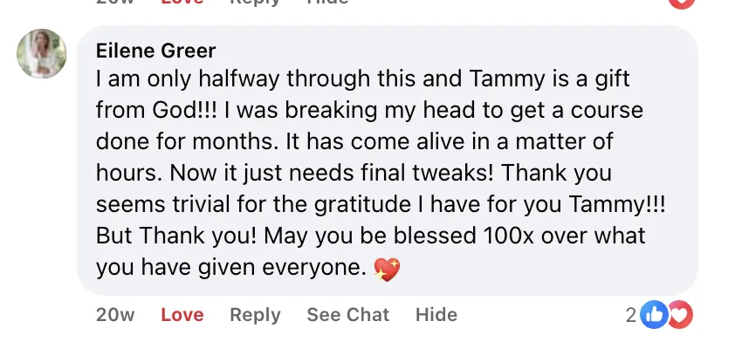
Task: Click the sparkling heart emoji in the comment
Action: pyautogui.click(x=387, y=270)
